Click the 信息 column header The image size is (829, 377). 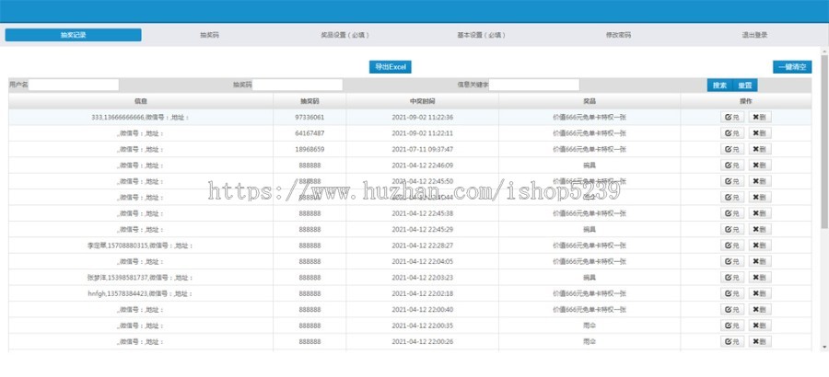(141, 101)
